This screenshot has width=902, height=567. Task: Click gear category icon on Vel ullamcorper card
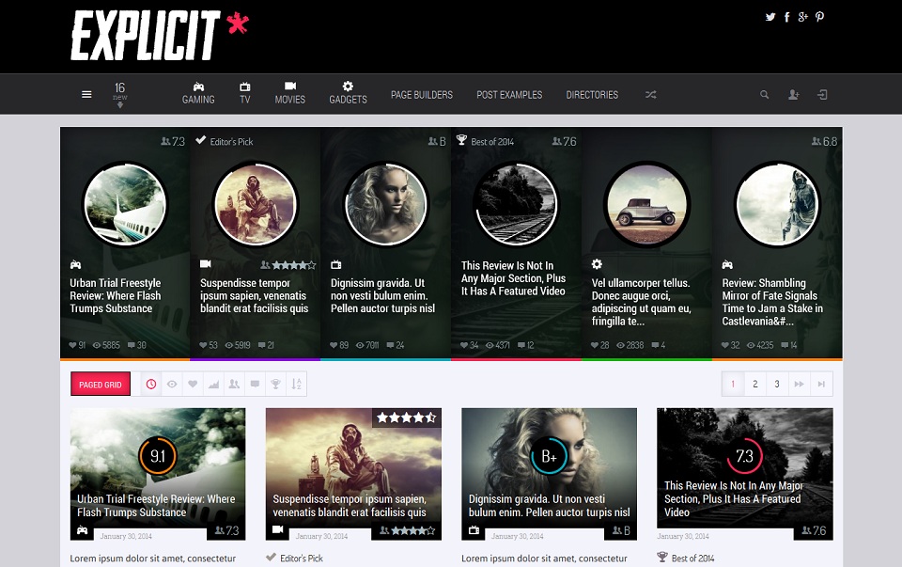(598, 264)
